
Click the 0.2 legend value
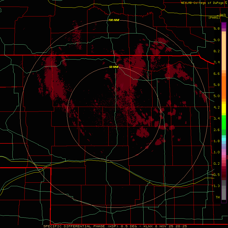tap(217, 164)
